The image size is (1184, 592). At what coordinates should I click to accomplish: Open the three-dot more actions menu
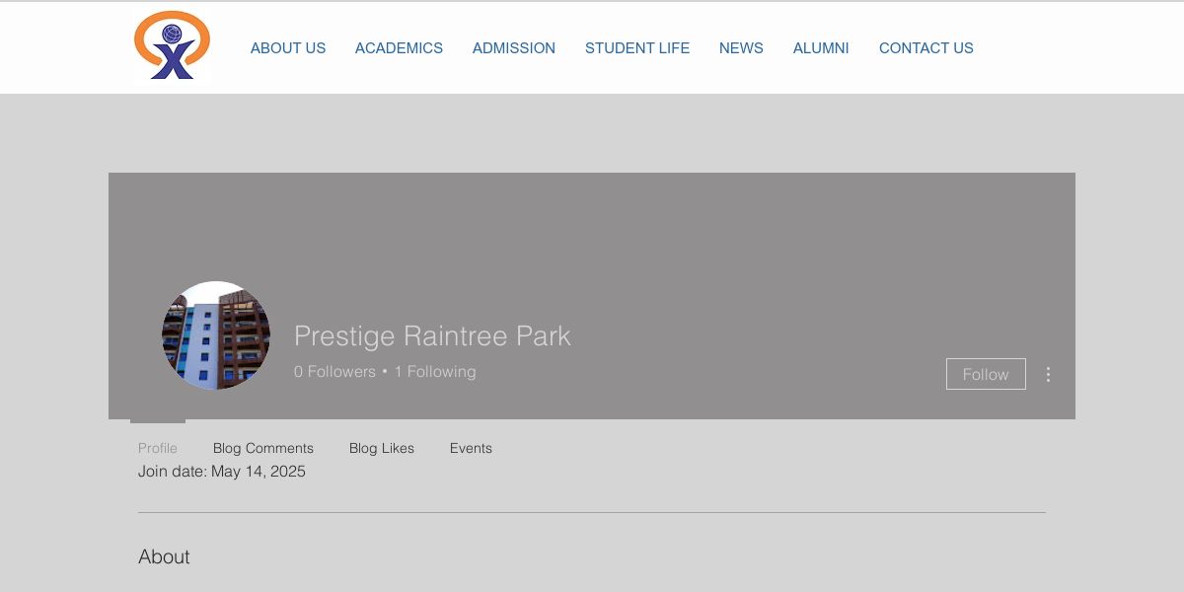pyautogui.click(x=1048, y=374)
